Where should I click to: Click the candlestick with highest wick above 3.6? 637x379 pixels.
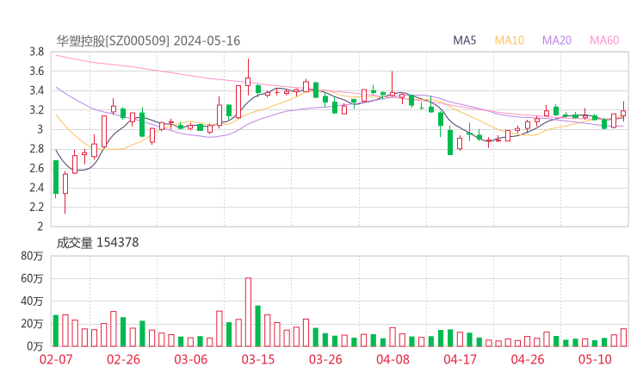click(x=248, y=77)
